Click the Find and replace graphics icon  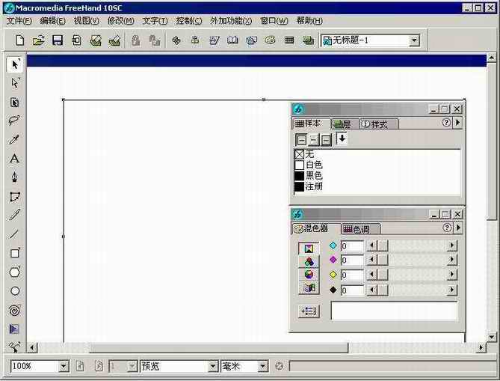coord(176,40)
